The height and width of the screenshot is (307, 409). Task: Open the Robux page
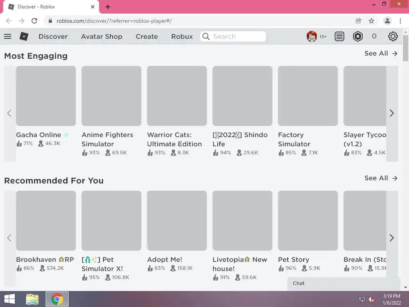(x=182, y=36)
